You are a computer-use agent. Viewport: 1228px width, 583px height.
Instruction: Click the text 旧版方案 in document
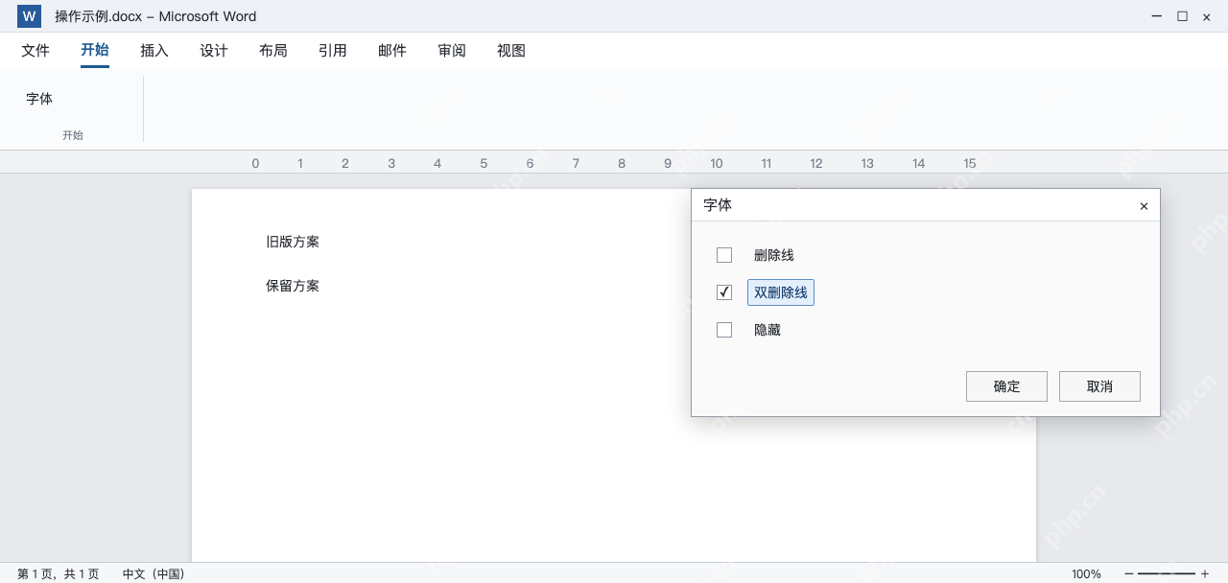pyautogui.click(x=293, y=242)
